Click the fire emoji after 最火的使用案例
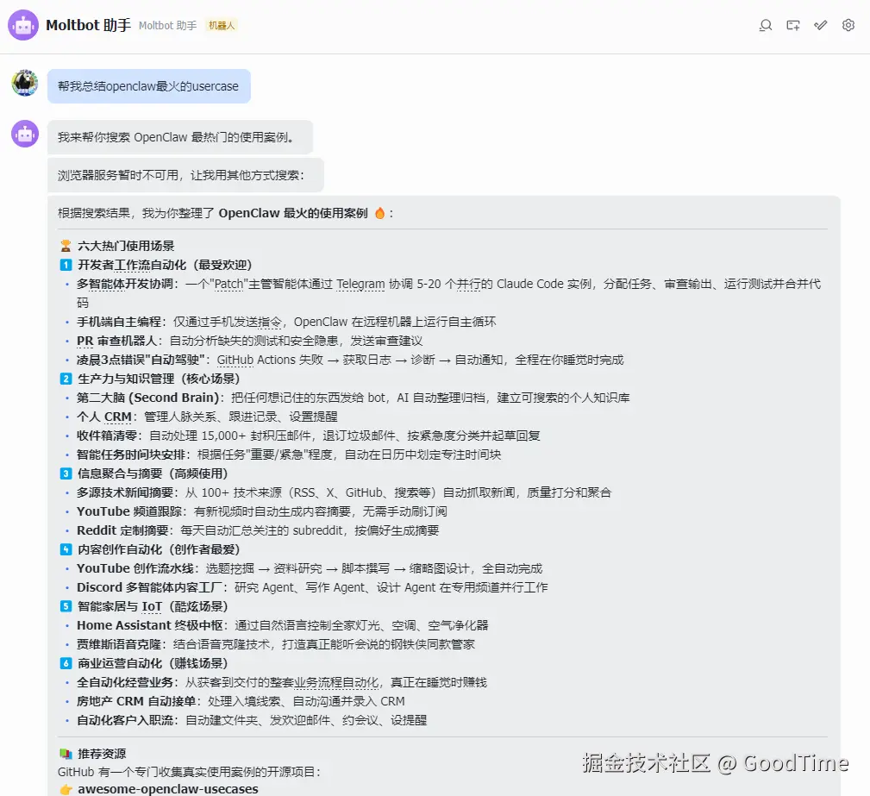 click(379, 213)
